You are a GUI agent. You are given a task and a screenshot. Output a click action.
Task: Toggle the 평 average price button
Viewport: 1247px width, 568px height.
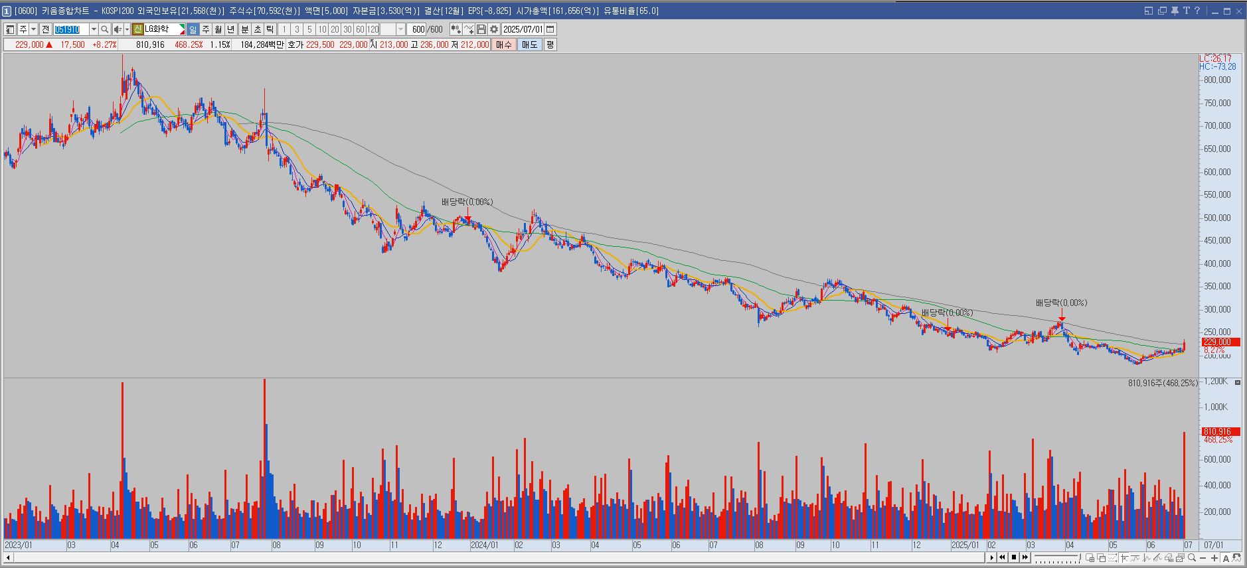point(550,44)
